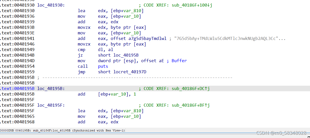Viewport: 310px width, 138px height.
Task: Select 'add eax, edx' at 00401968
Action: 98,122
